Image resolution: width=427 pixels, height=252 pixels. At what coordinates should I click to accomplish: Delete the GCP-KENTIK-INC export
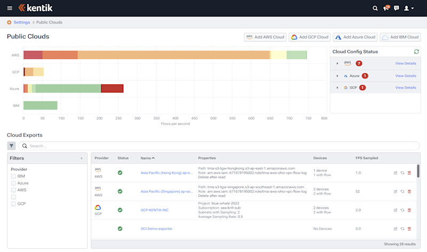409,210
